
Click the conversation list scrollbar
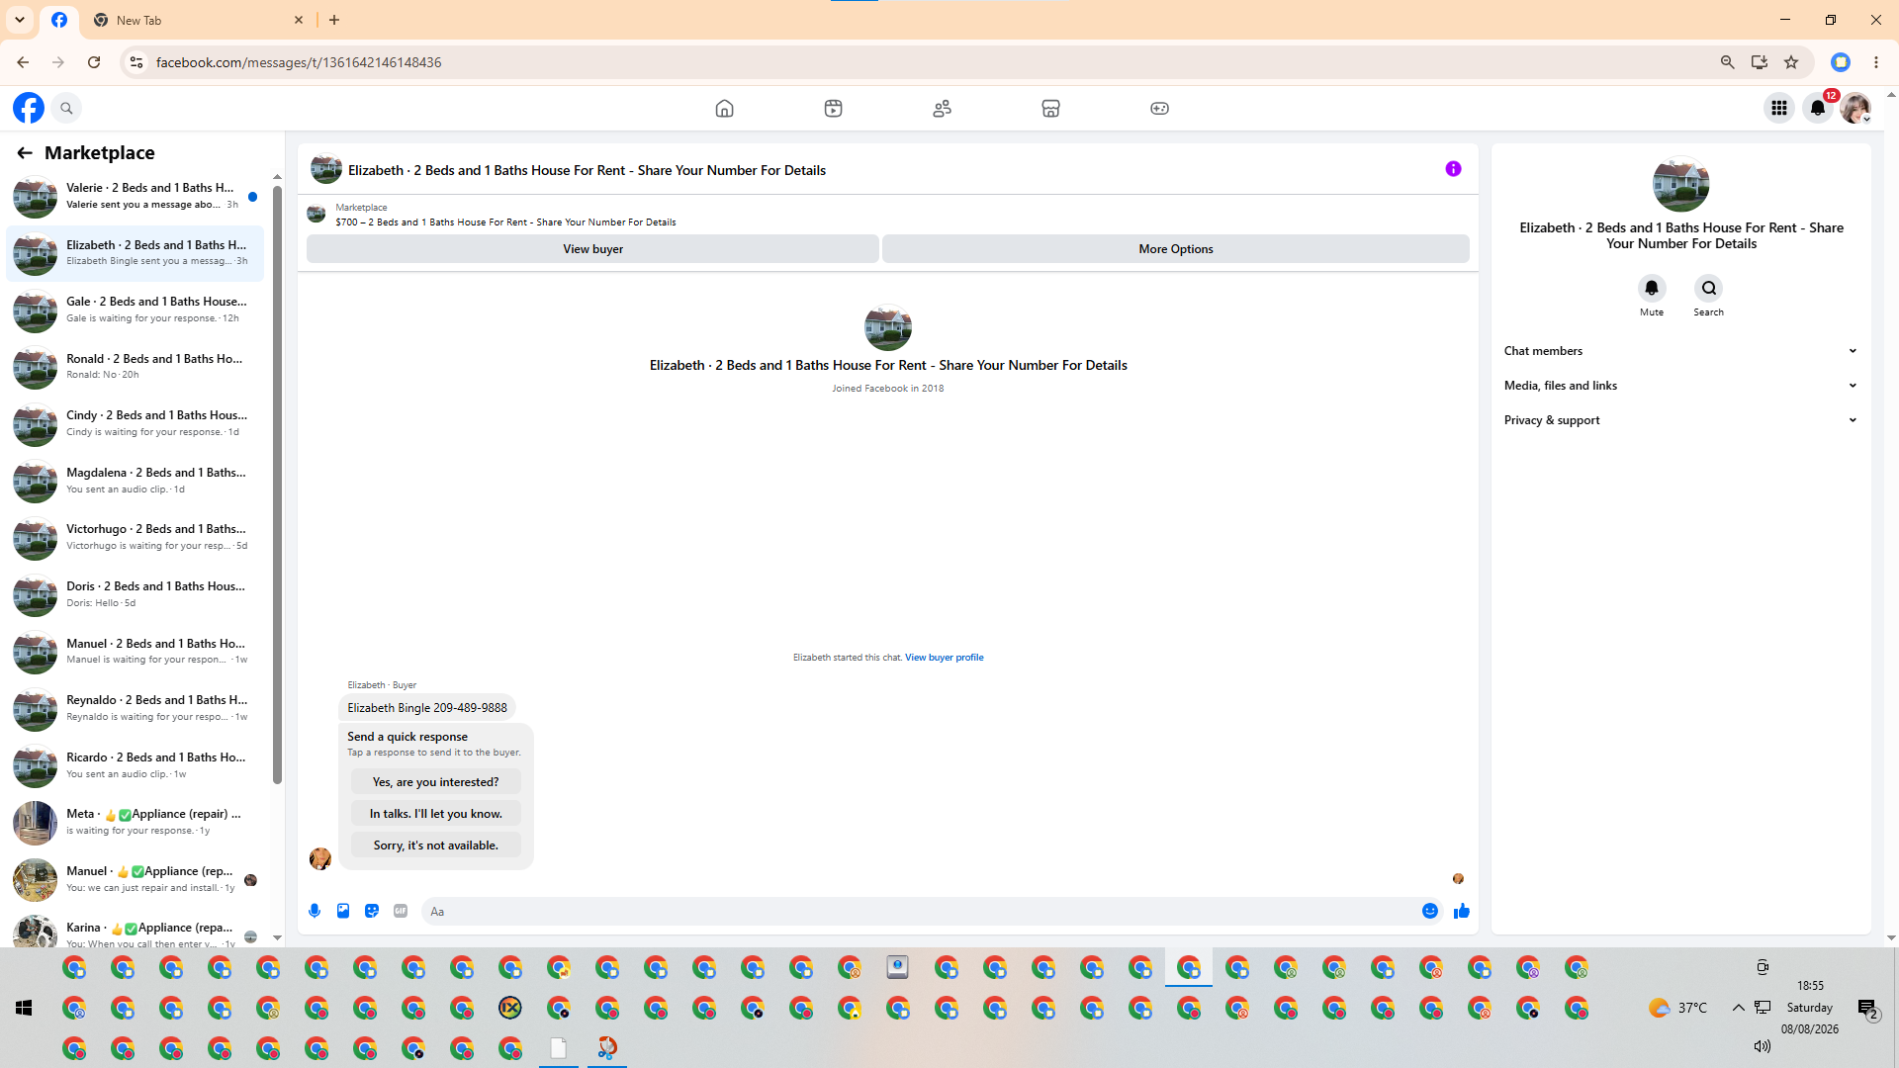point(277,485)
